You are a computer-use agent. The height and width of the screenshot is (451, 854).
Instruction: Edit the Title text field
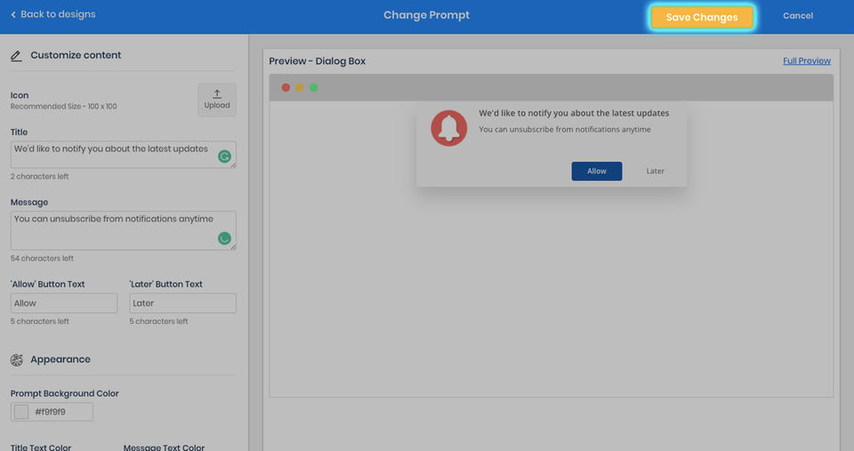(x=123, y=155)
